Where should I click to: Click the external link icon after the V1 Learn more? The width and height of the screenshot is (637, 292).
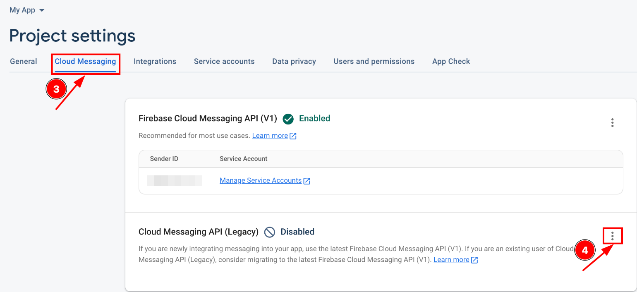click(x=293, y=136)
